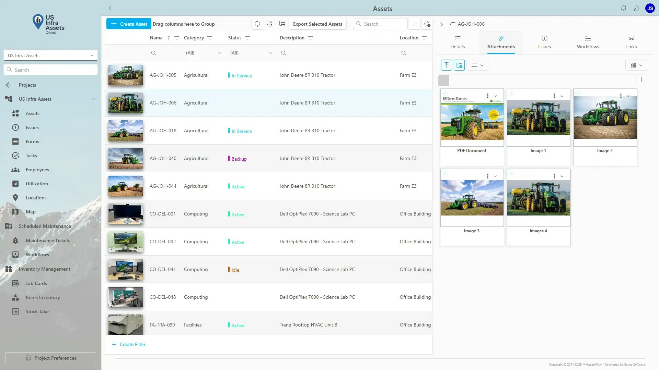Open Category filter (All) dropdown

(203, 53)
